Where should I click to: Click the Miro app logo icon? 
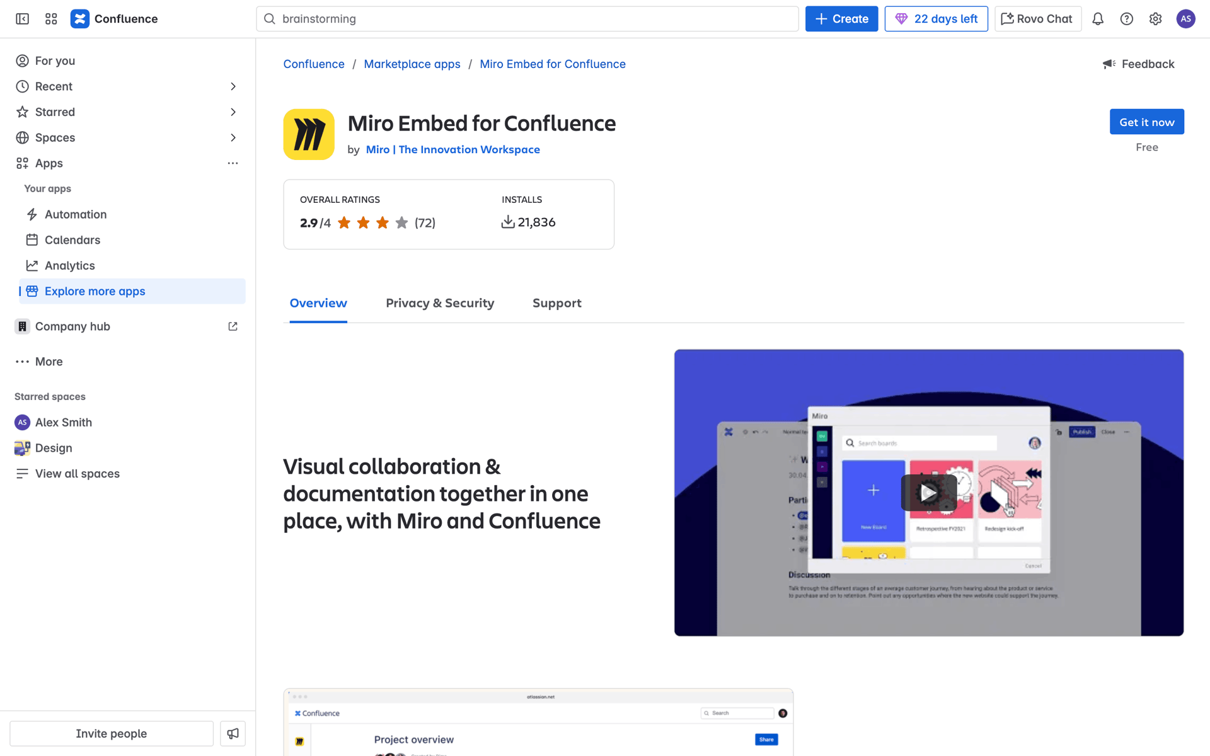point(309,134)
